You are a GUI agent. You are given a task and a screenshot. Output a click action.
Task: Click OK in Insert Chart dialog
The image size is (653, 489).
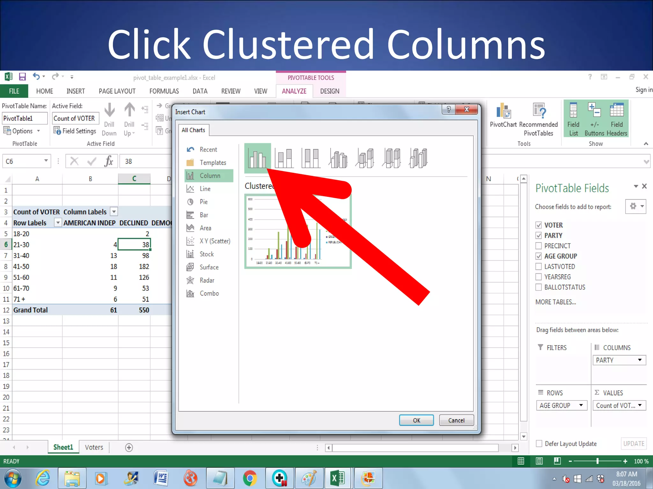(x=416, y=420)
